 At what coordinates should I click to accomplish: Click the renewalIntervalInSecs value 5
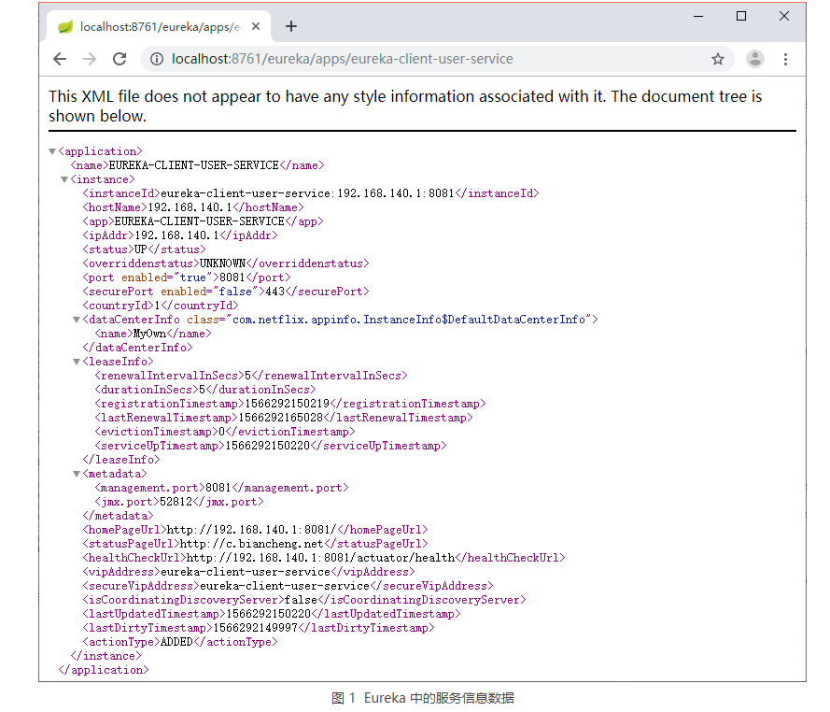(248, 376)
